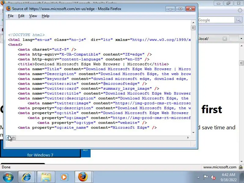Screen dimensions: 244x183
Task: Open the View menu in source viewer
Action: pos(33,16)
